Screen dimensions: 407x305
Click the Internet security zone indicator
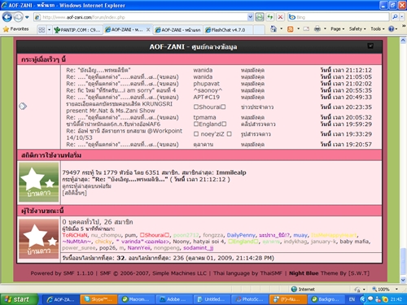(303, 290)
